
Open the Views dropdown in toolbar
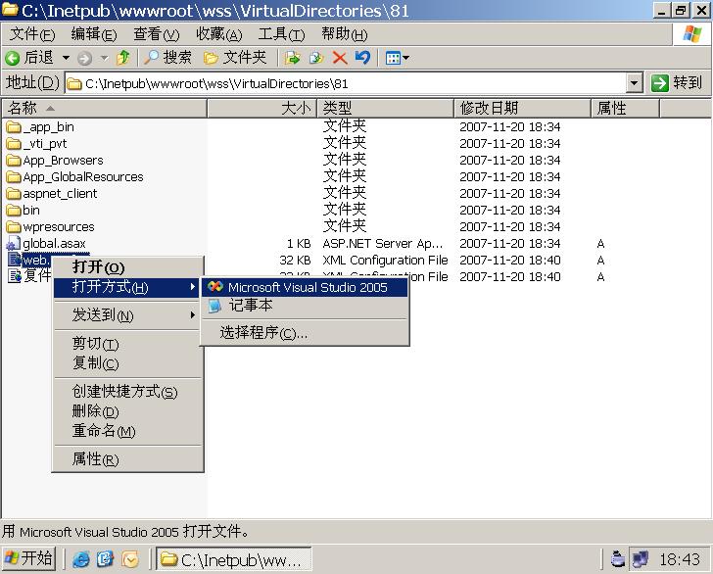coord(397,58)
